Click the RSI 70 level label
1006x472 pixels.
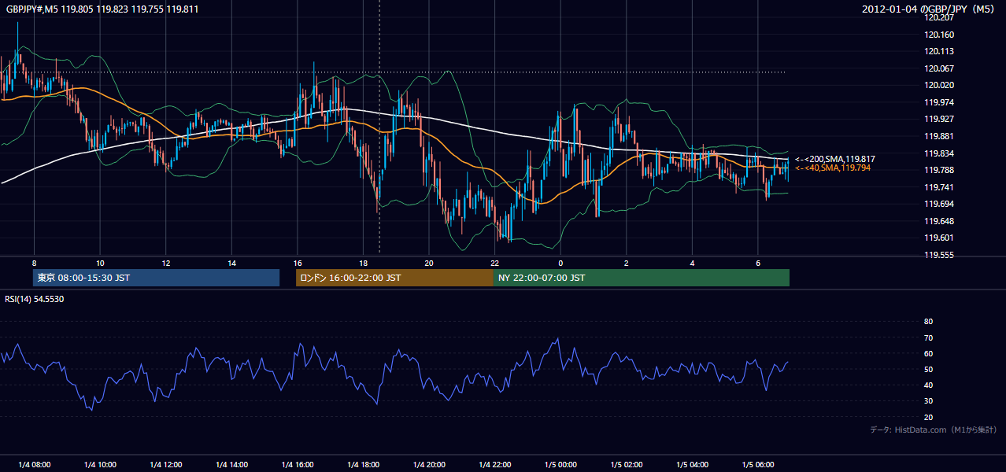[928, 337]
